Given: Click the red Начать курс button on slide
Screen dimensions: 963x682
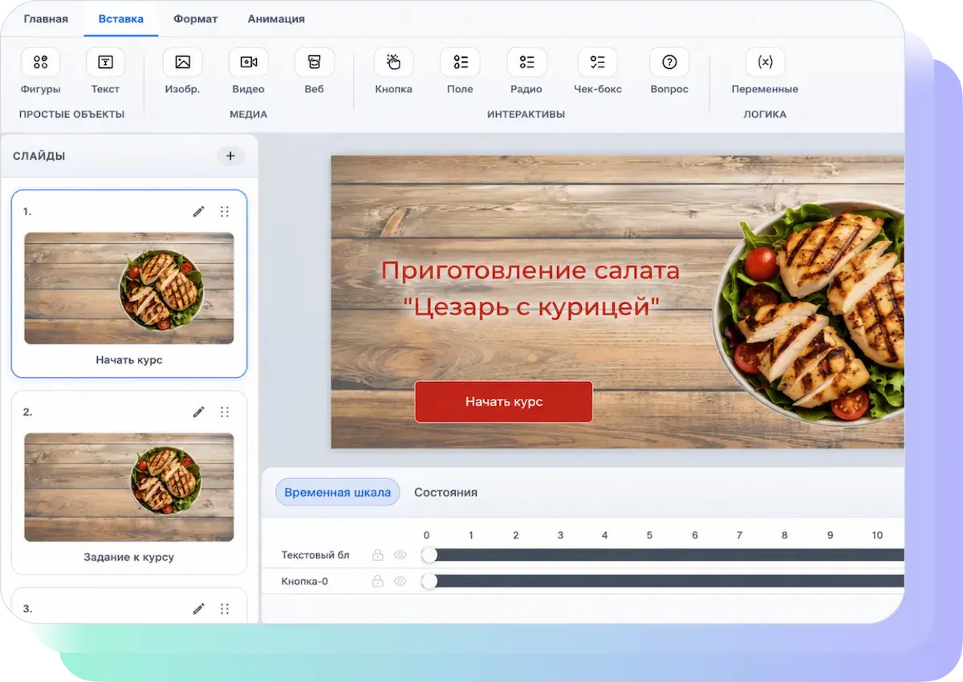Looking at the screenshot, I should tap(503, 401).
